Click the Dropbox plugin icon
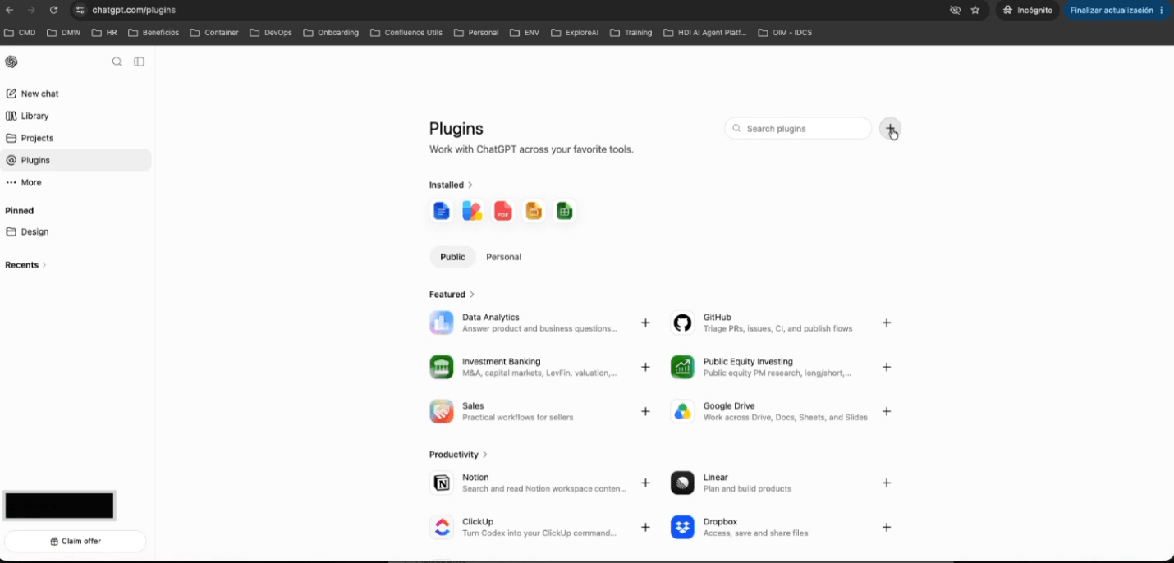This screenshot has height=563, width=1174. [682, 527]
